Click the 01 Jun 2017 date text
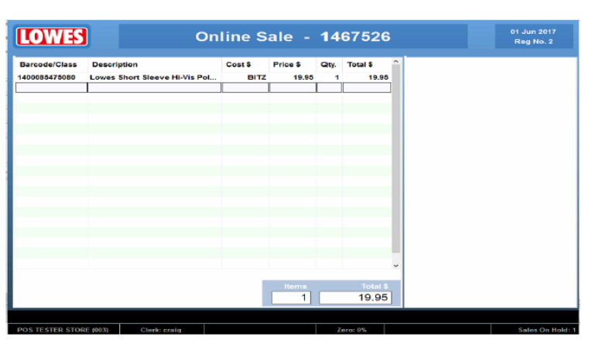 tap(533, 32)
